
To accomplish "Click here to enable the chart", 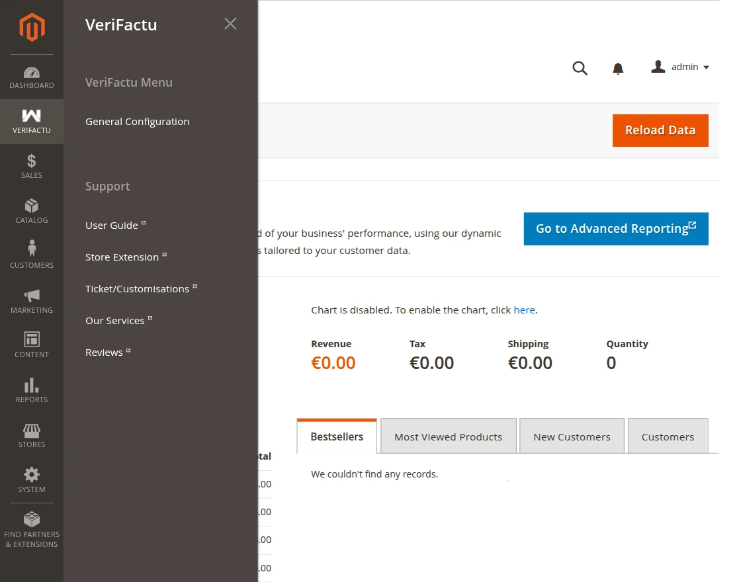I will click(524, 310).
